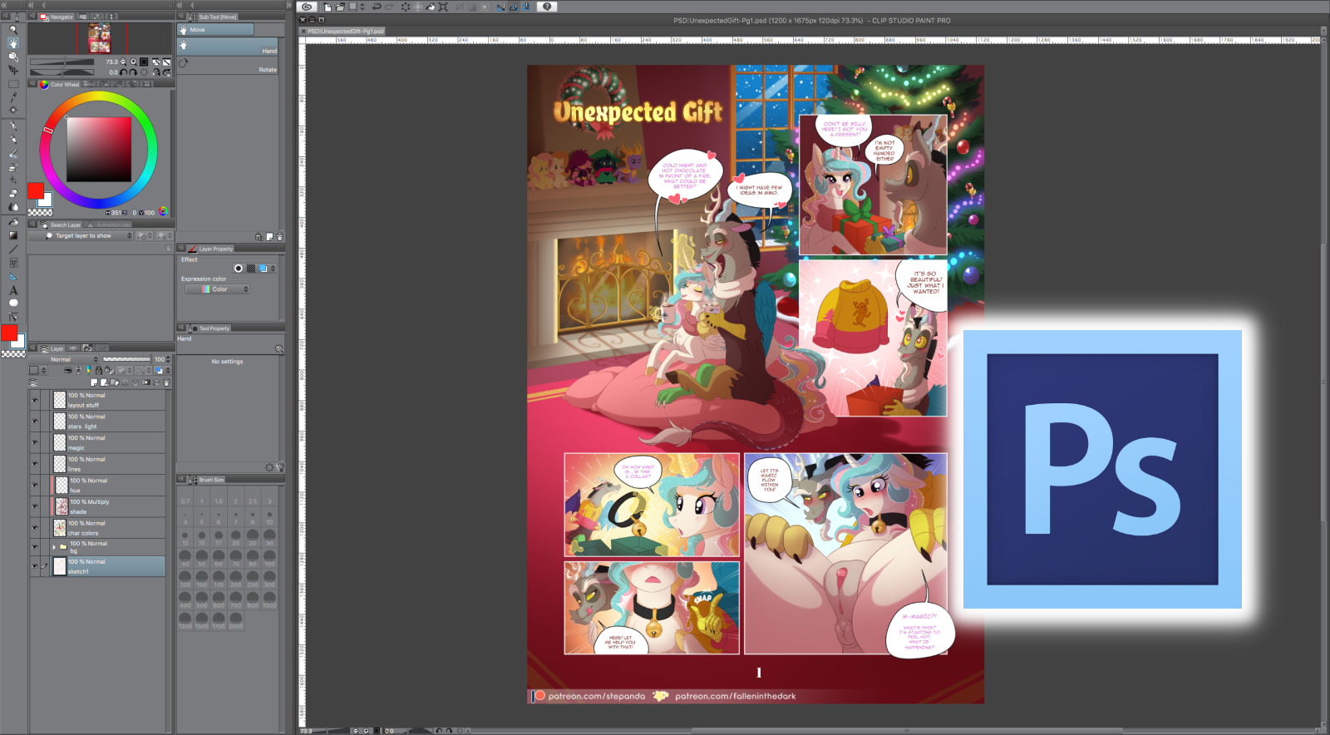Viewport: 1330px width, 735px height.
Task: Toggle visibility of the hue layer
Action: pos(35,486)
